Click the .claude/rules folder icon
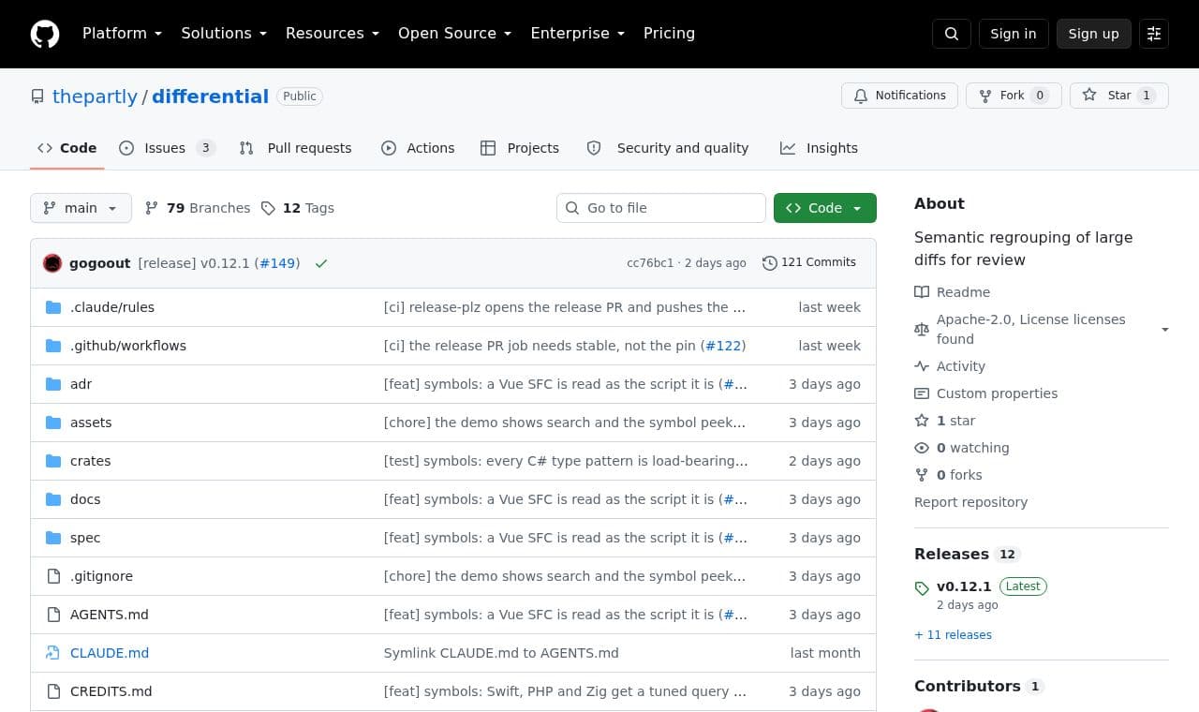Viewport: 1199px width, 712px height. point(53,307)
